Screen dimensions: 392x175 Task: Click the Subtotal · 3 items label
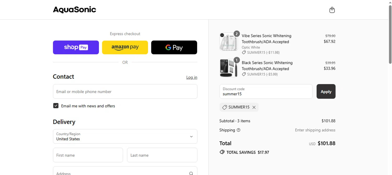[x=235, y=121]
